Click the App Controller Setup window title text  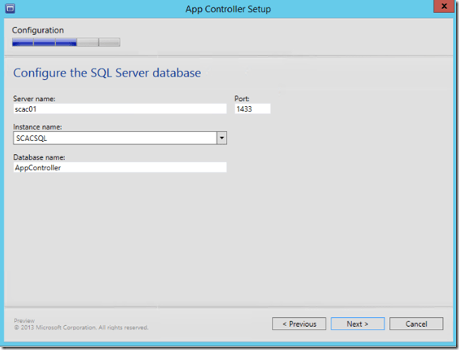[x=229, y=9]
